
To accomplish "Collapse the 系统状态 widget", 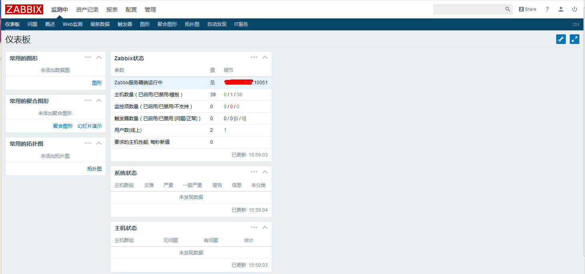I will coord(264,172).
